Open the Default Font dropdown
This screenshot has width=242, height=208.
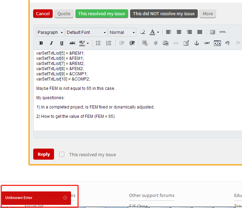pyautogui.click(x=86, y=32)
